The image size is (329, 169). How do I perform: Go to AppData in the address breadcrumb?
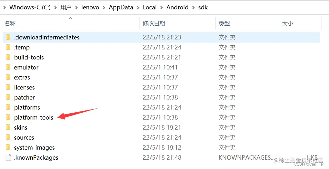click(x=121, y=8)
